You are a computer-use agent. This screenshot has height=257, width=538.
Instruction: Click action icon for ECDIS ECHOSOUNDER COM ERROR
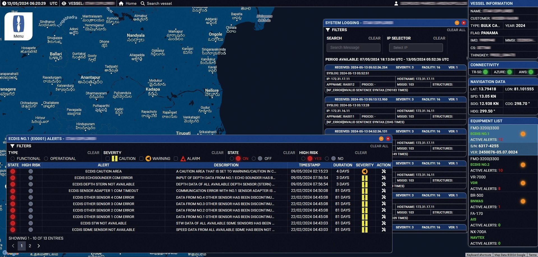point(384,178)
